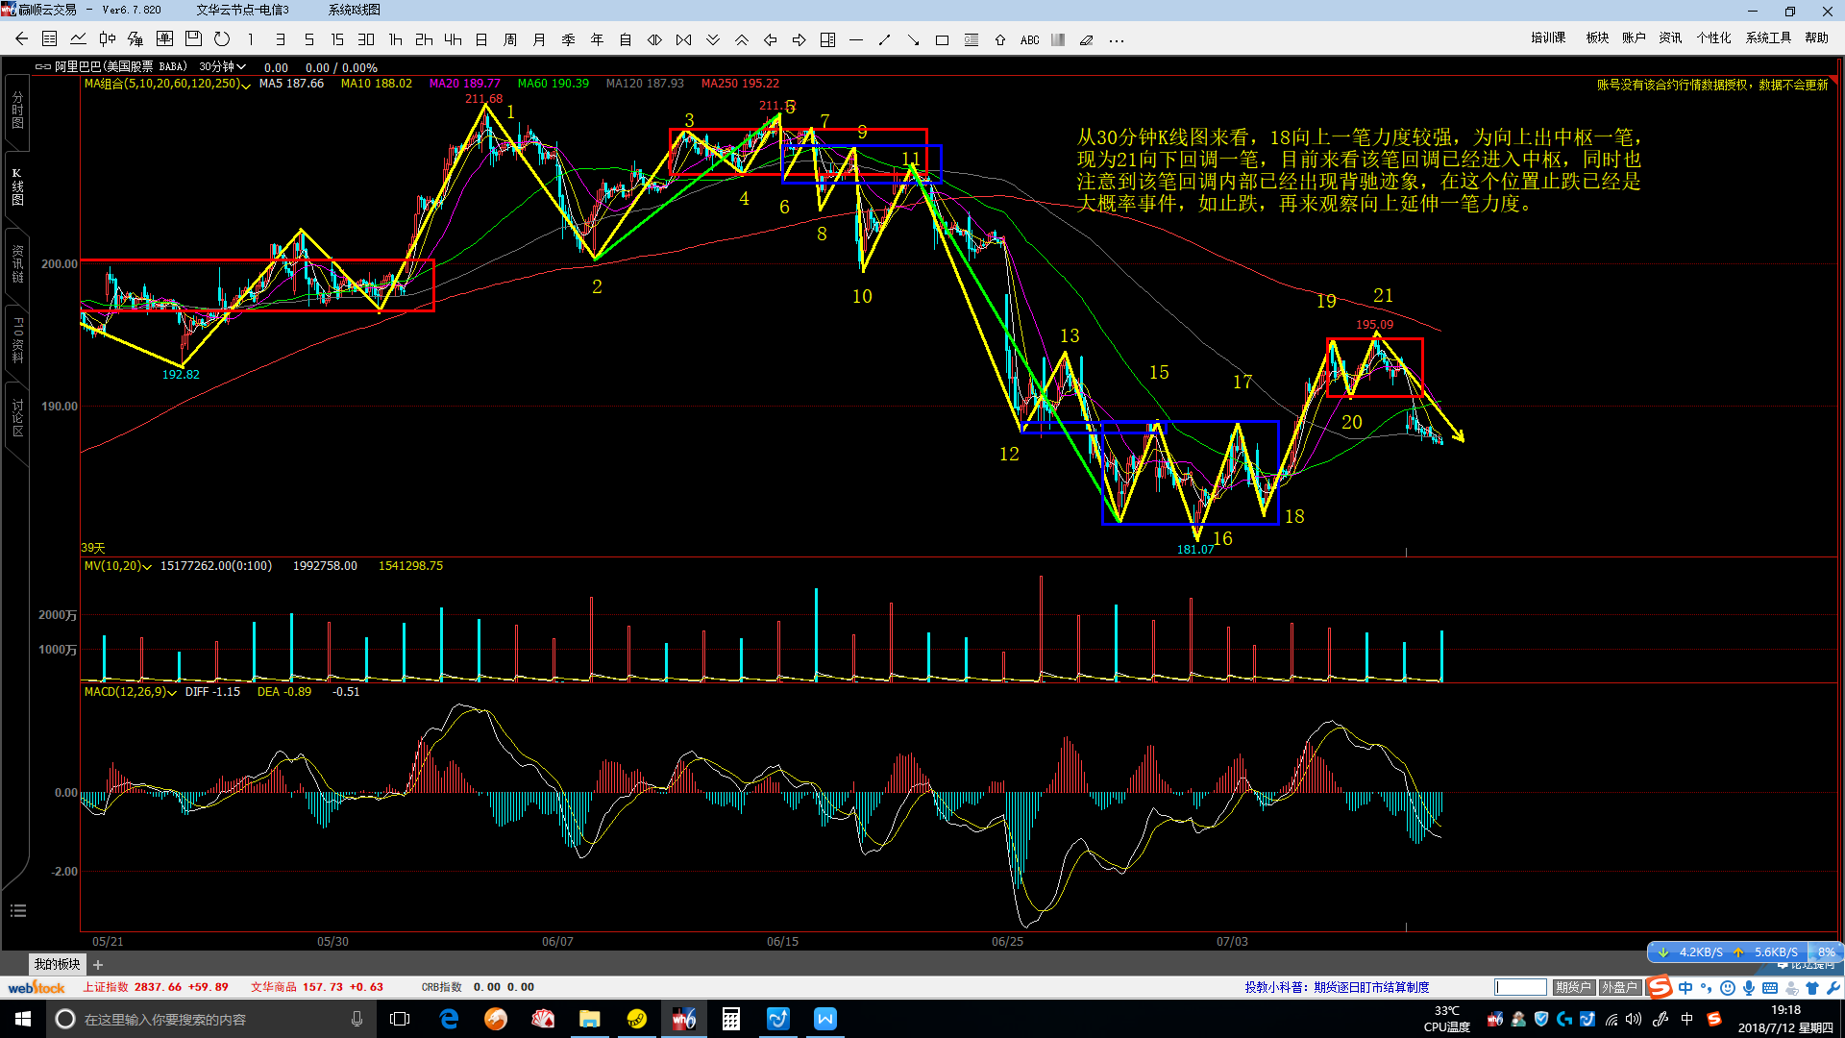The height and width of the screenshot is (1038, 1845).
Task: Select the horizontal line drawing tool
Action: tap(856, 39)
